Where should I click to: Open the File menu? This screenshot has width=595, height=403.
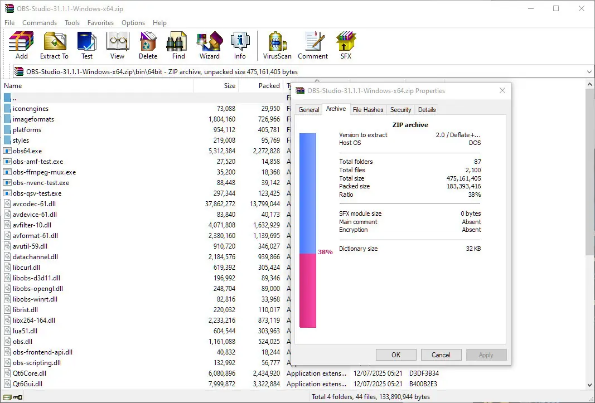click(x=9, y=23)
